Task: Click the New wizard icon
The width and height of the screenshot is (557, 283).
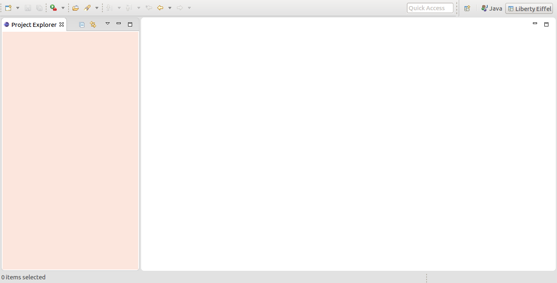Action: pyautogui.click(x=8, y=8)
